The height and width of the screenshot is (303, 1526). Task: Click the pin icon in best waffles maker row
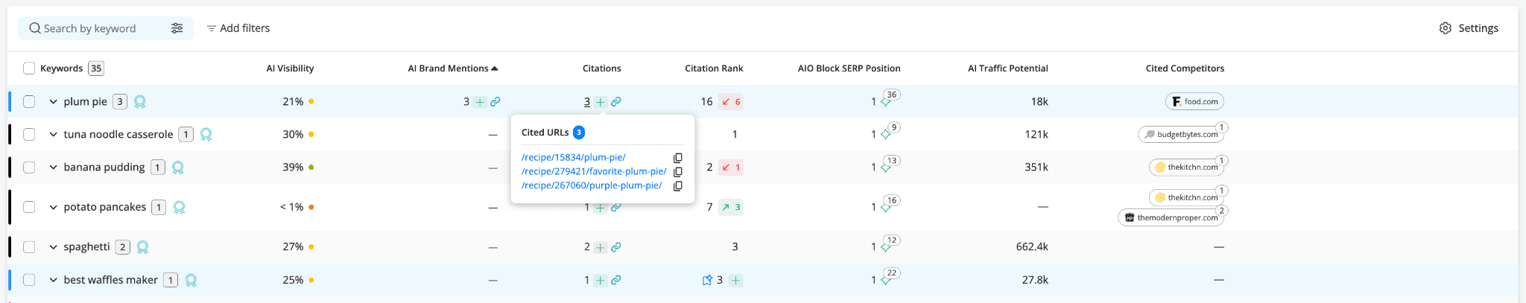707,281
